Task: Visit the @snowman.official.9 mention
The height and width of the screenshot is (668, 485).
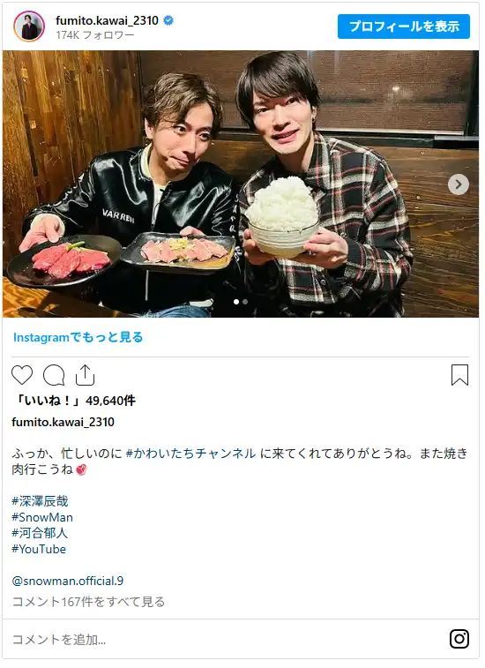Action: click(x=68, y=582)
